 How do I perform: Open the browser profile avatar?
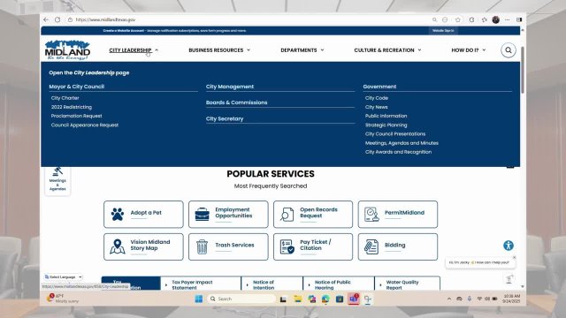tap(495, 19)
